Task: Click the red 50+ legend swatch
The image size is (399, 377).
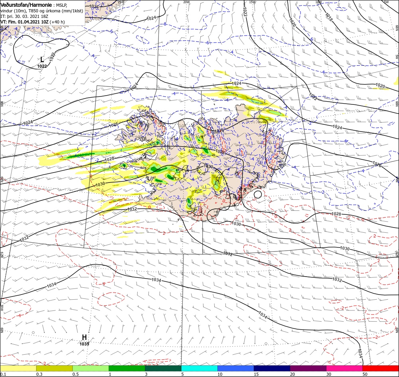Action: click(381, 368)
